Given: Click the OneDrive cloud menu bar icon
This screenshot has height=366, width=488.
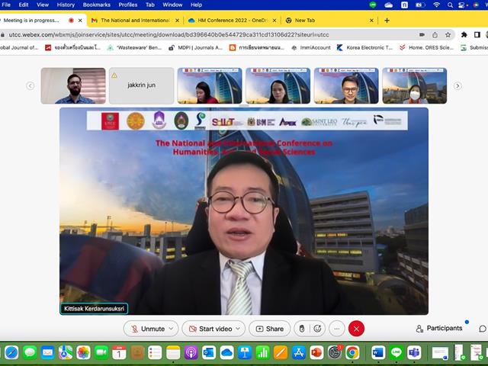Looking at the screenshot, I should [x=388, y=5].
